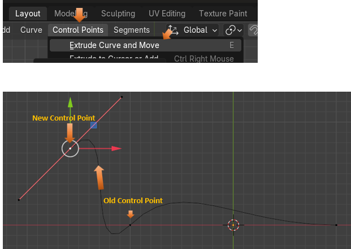Select Extrude to Cursor or Add entry
This screenshot has width=351, height=249.
point(114,58)
